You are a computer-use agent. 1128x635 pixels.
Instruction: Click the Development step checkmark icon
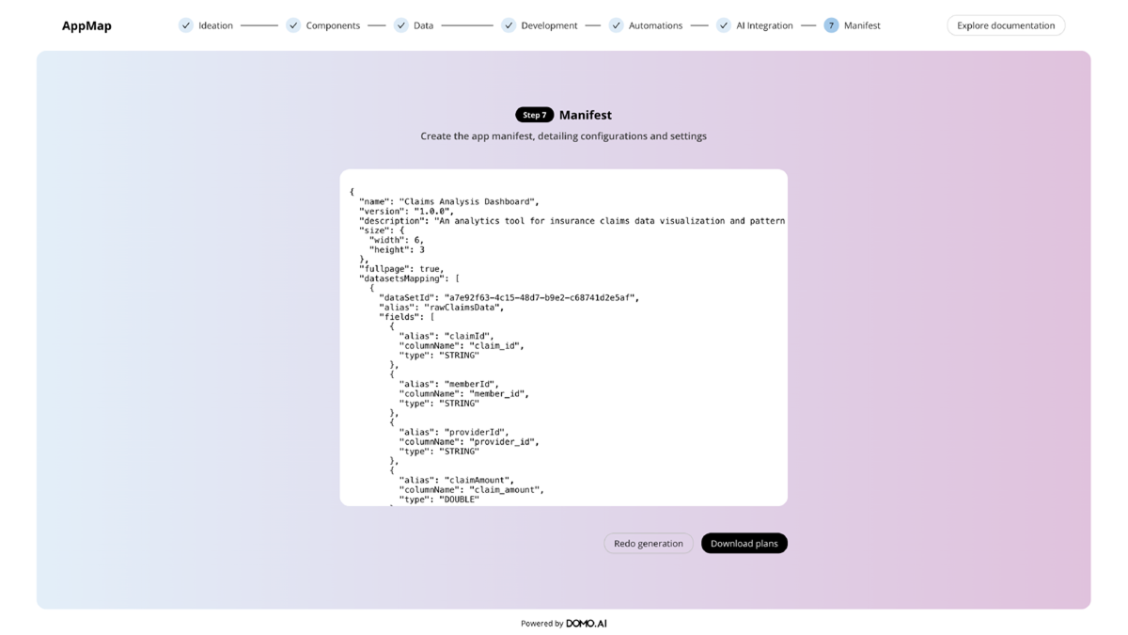coord(509,25)
